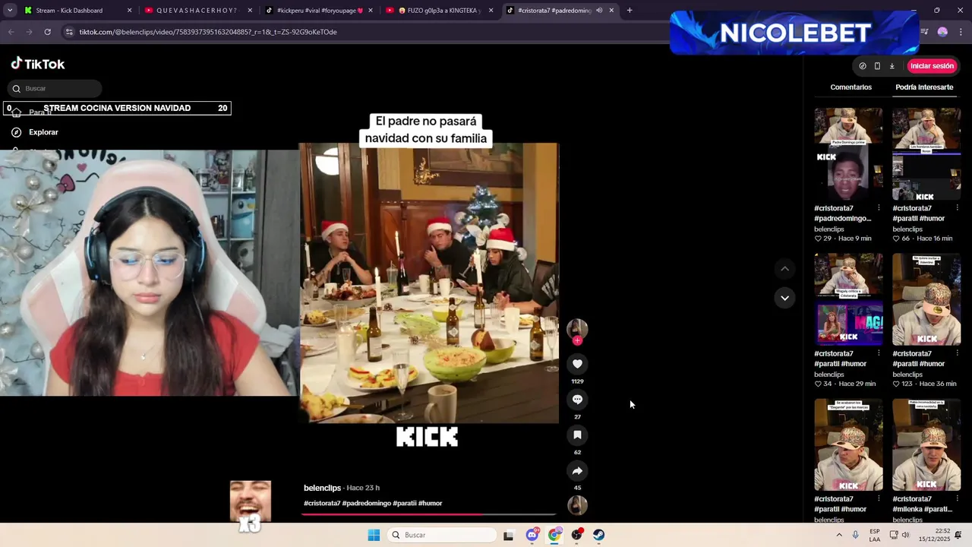Screen dimensions: 972x547
Task: Follow the creator via the red plus badge
Action: click(x=577, y=341)
